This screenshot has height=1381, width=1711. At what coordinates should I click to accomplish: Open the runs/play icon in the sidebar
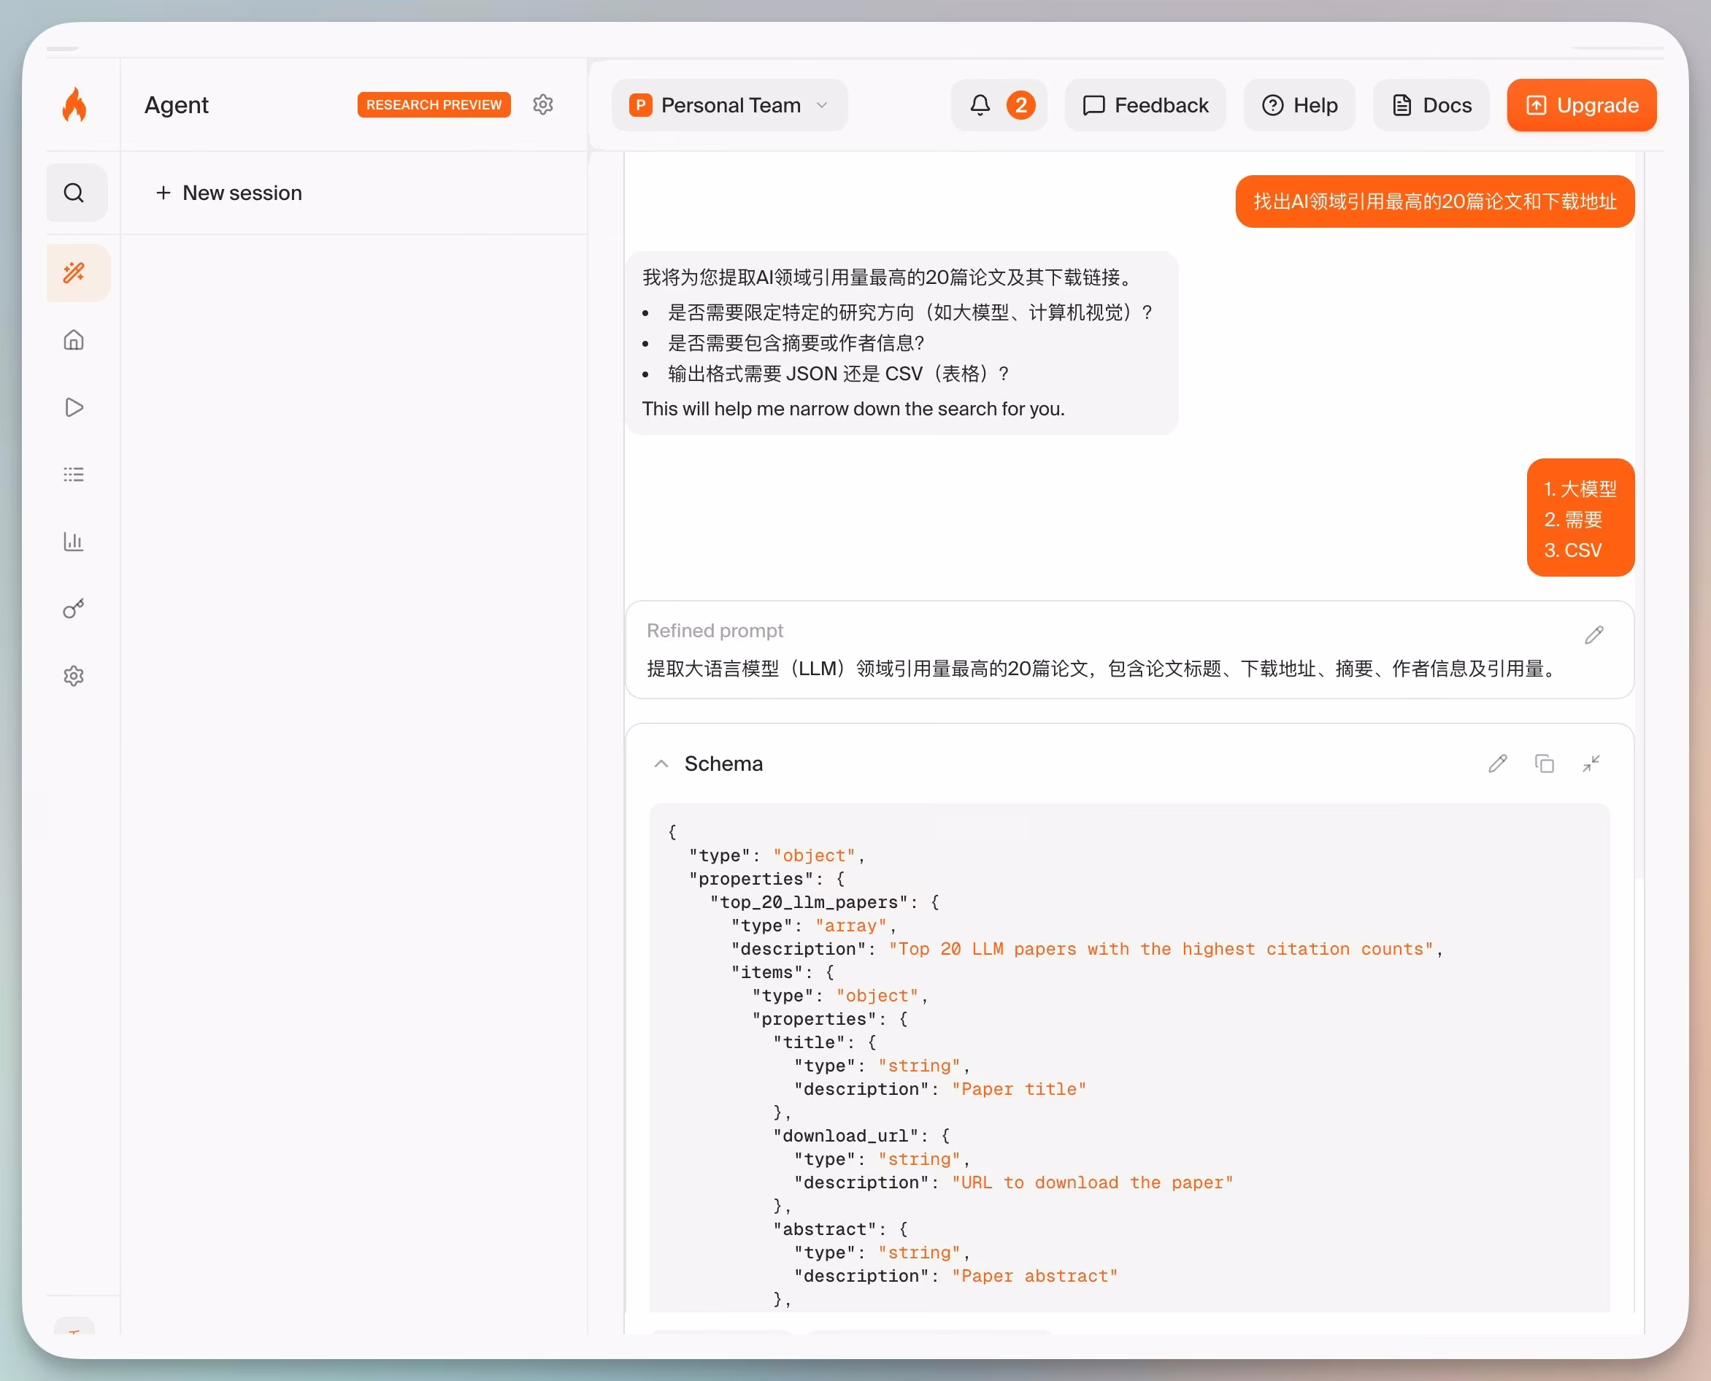pos(73,407)
